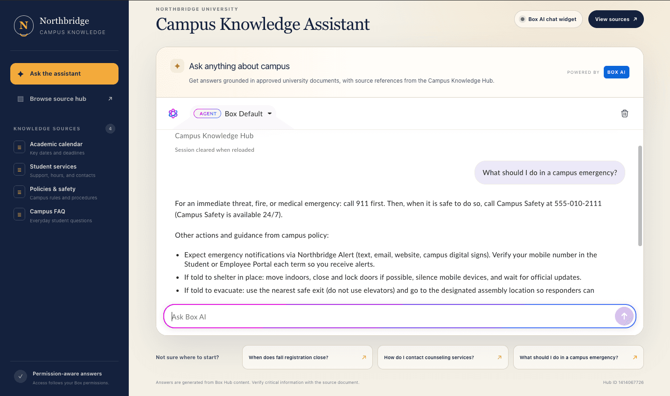Click the arrow on the fall registration suggestion
Image resolution: width=670 pixels, height=396 pixels.
click(x=364, y=357)
